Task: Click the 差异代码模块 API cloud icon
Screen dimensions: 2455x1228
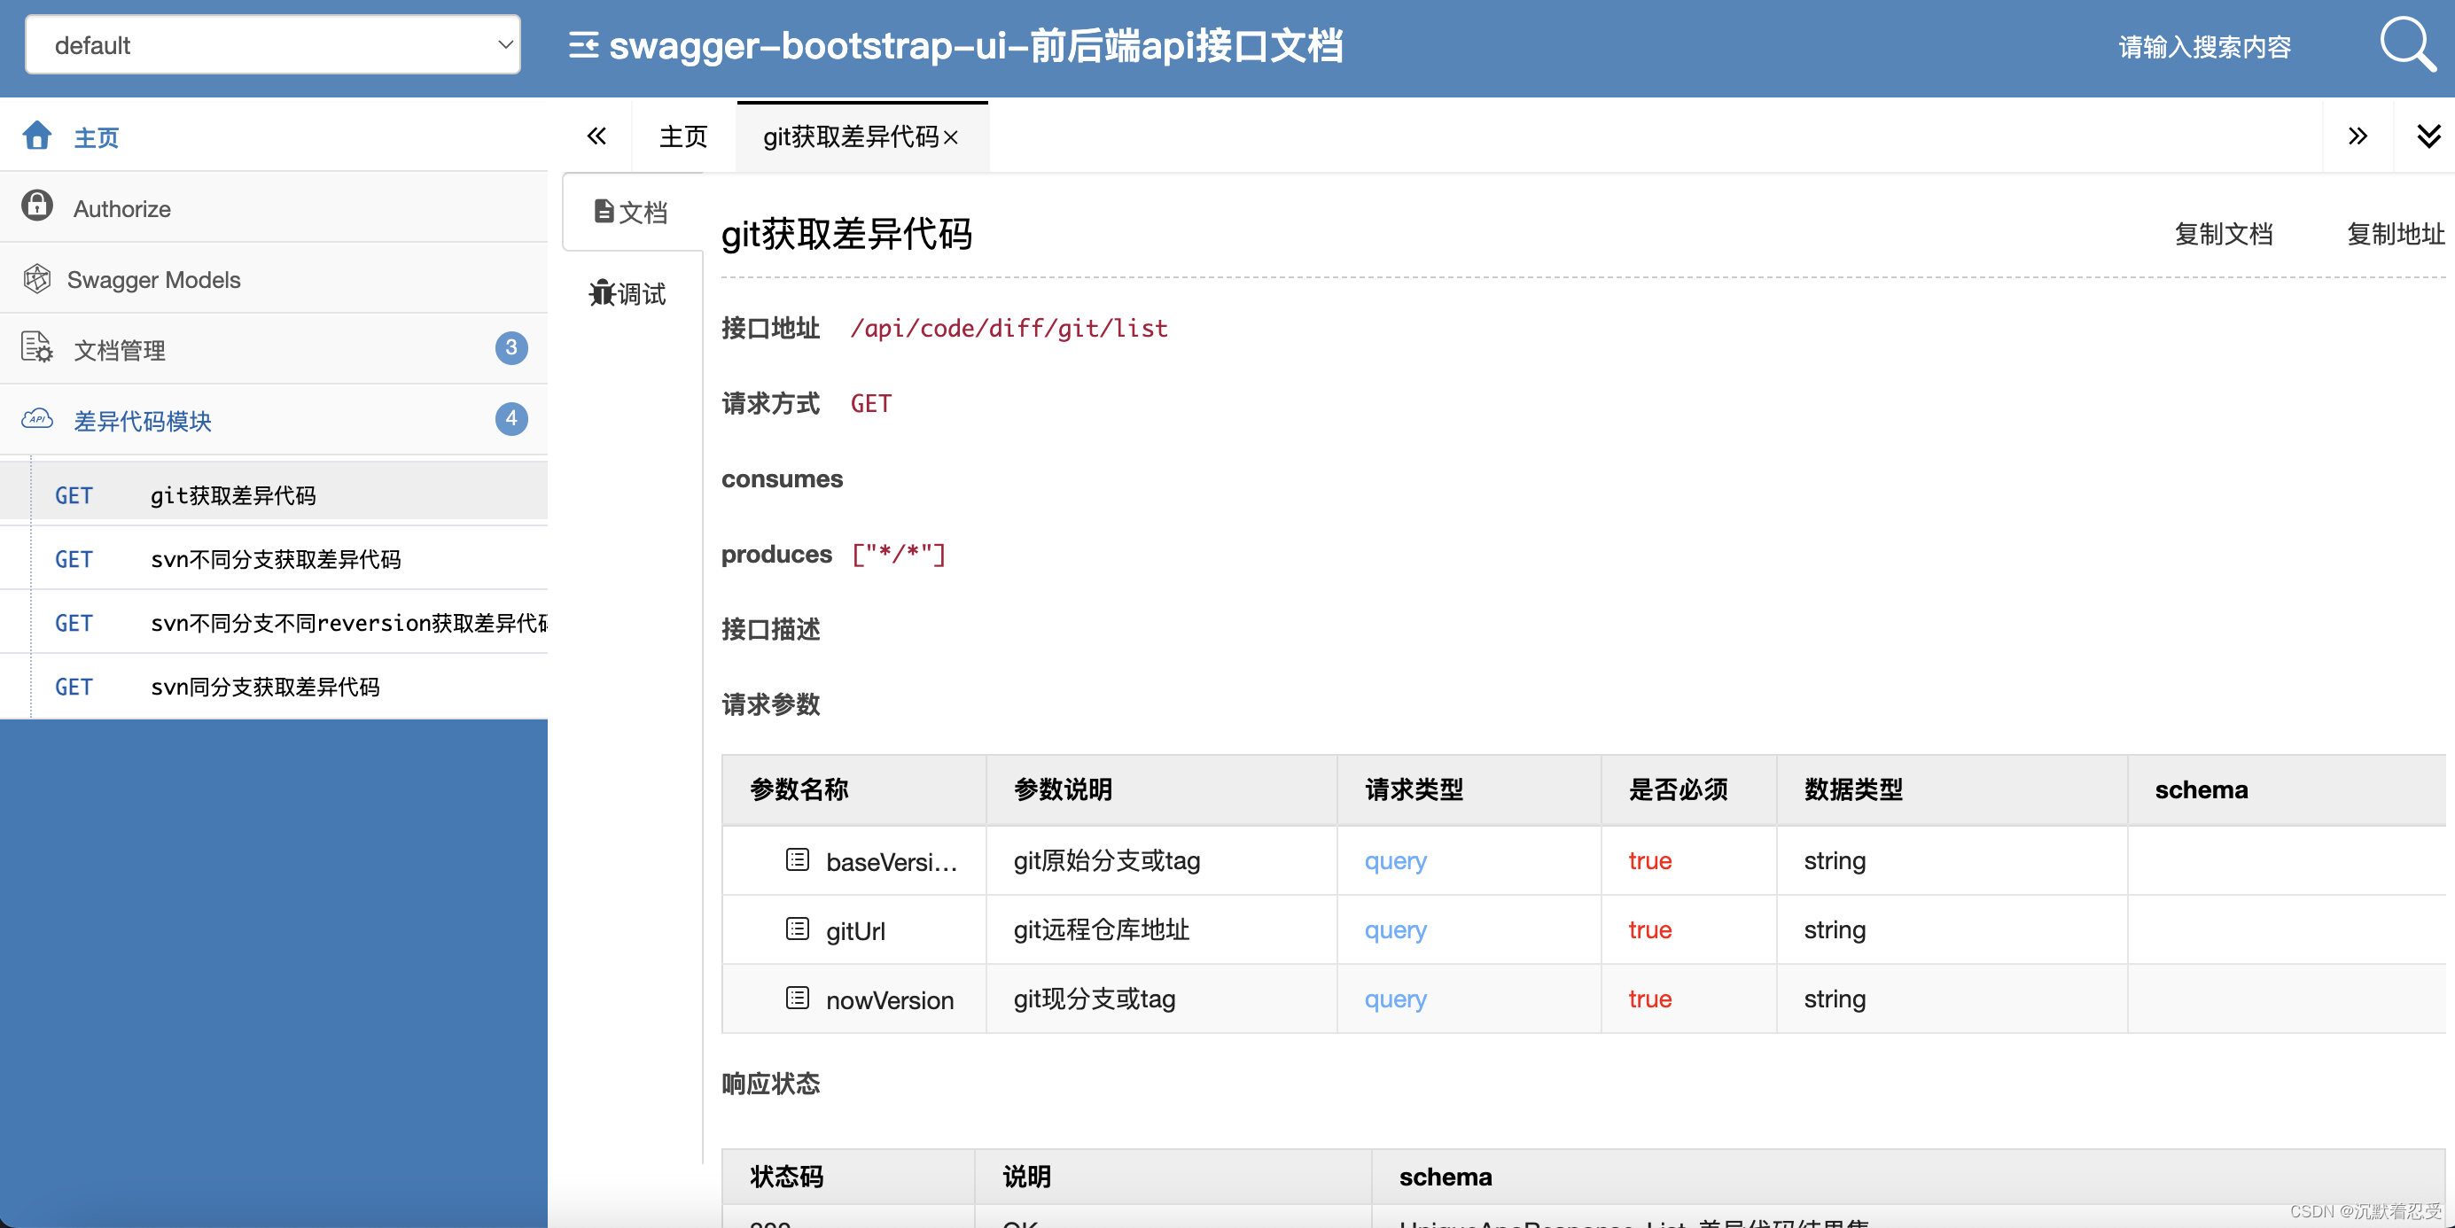Action: coord(37,419)
